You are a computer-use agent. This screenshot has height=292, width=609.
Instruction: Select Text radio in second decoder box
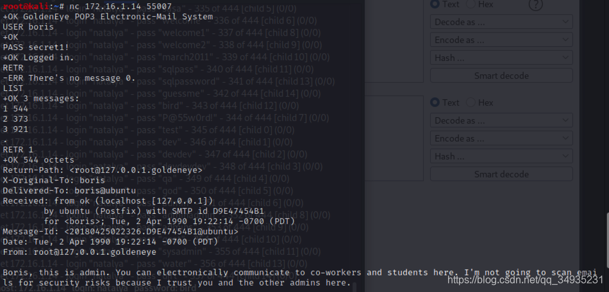point(435,102)
